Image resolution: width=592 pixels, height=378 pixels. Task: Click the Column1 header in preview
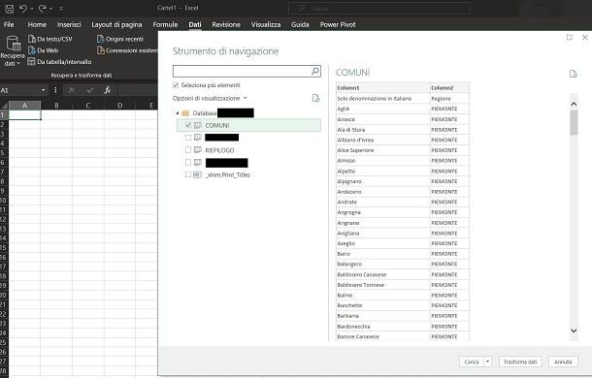pyautogui.click(x=382, y=88)
